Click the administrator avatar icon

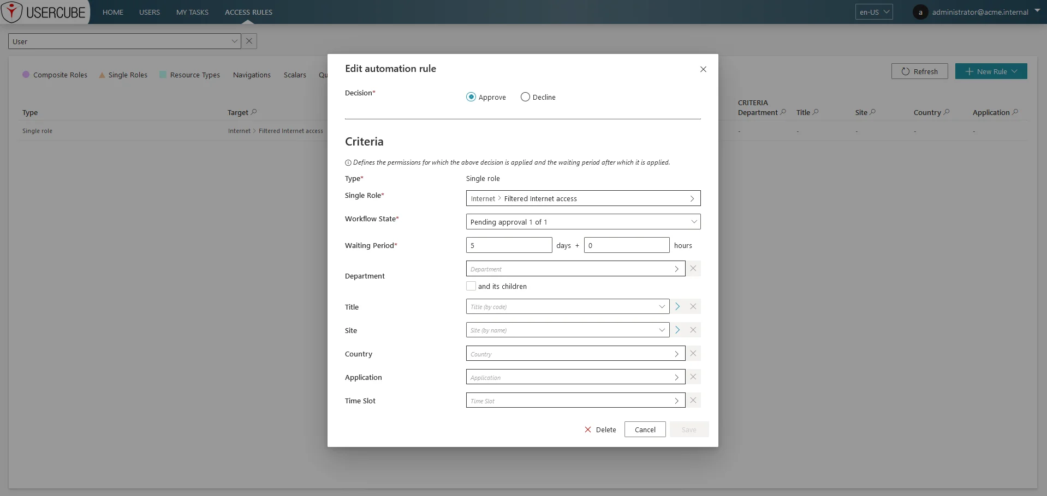(920, 12)
